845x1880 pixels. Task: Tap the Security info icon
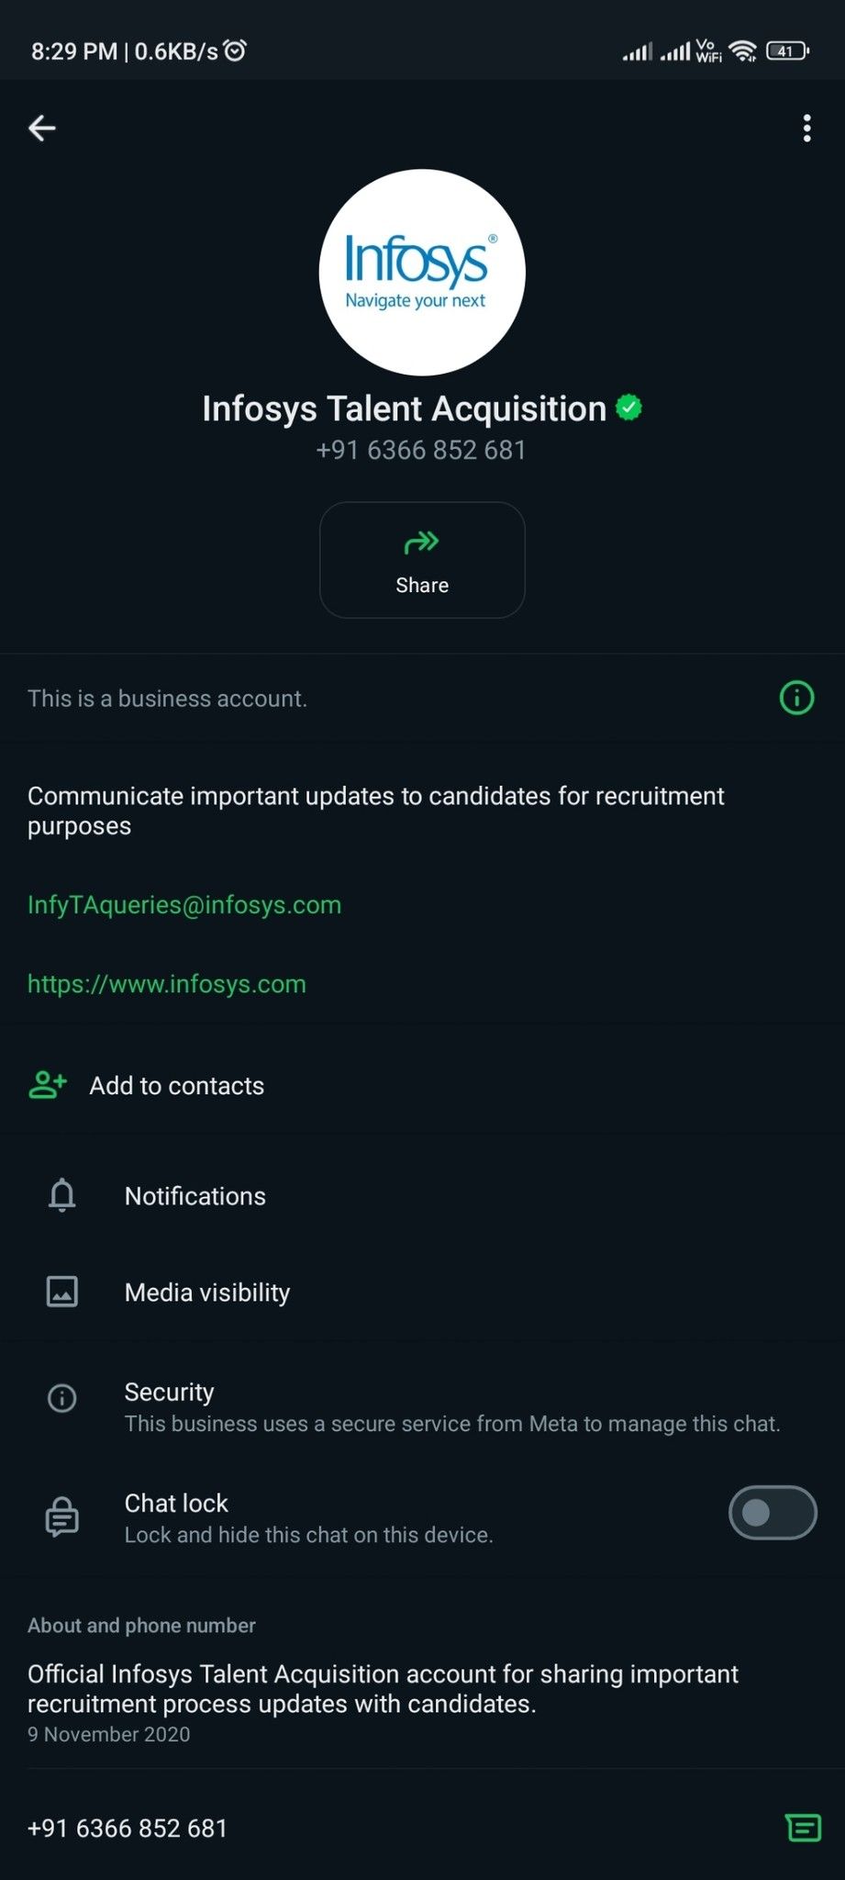tap(62, 1398)
